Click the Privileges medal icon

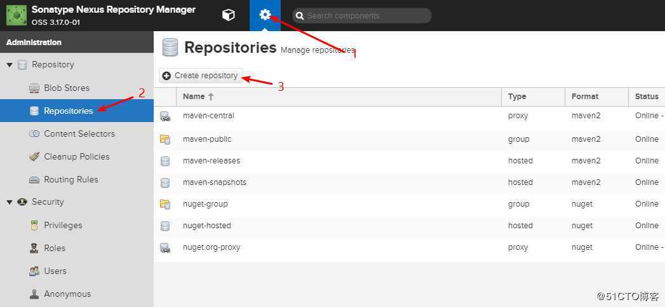(34, 226)
